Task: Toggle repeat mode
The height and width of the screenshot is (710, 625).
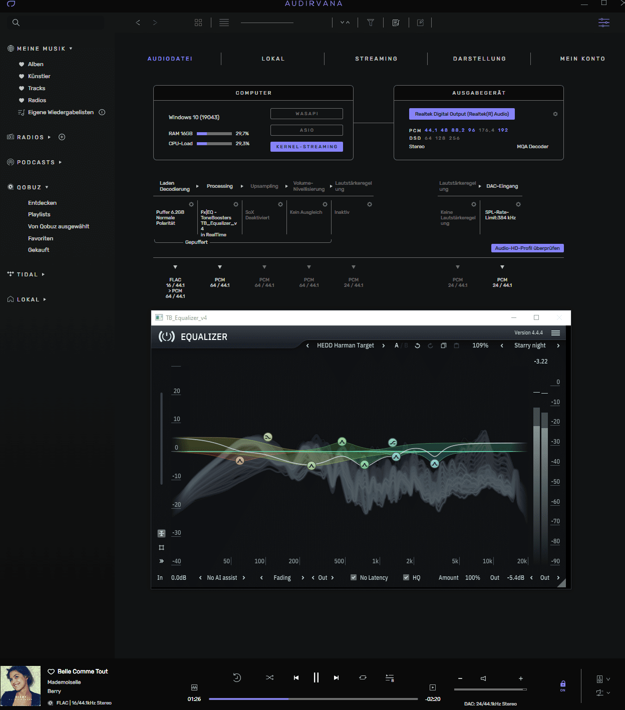Action: point(363,677)
